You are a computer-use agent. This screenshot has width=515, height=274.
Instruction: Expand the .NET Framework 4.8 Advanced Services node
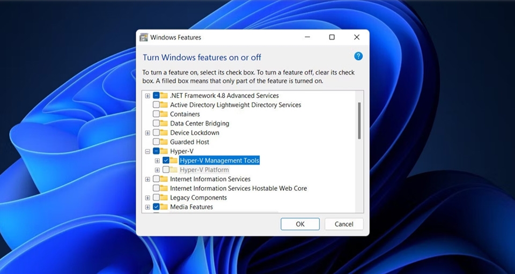point(148,96)
